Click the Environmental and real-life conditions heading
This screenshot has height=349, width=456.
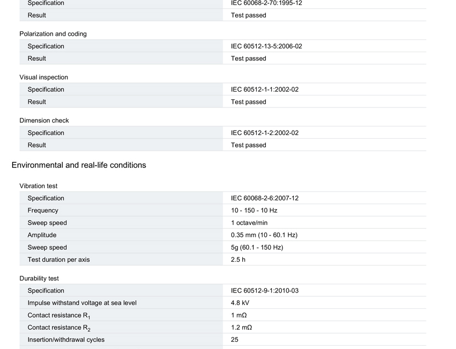click(79, 165)
